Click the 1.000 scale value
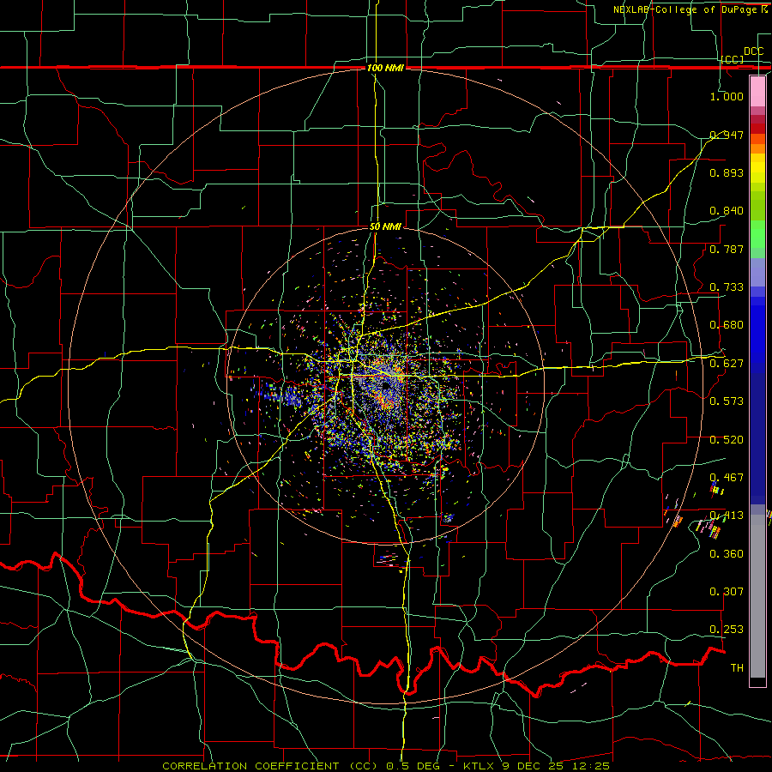The image size is (772, 772). coord(727,96)
